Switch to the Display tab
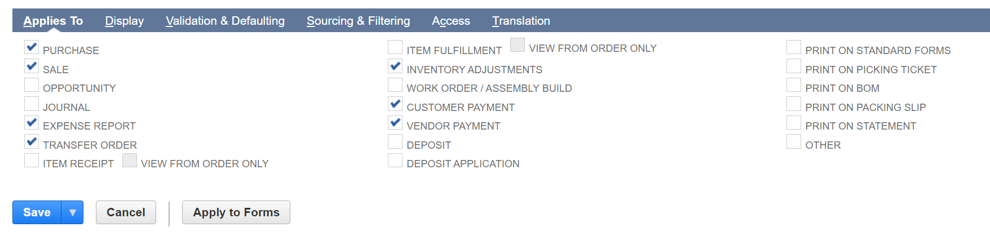The height and width of the screenshot is (236, 990). click(125, 21)
